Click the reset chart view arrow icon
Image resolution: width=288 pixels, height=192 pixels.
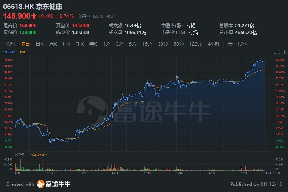(x=275, y=52)
